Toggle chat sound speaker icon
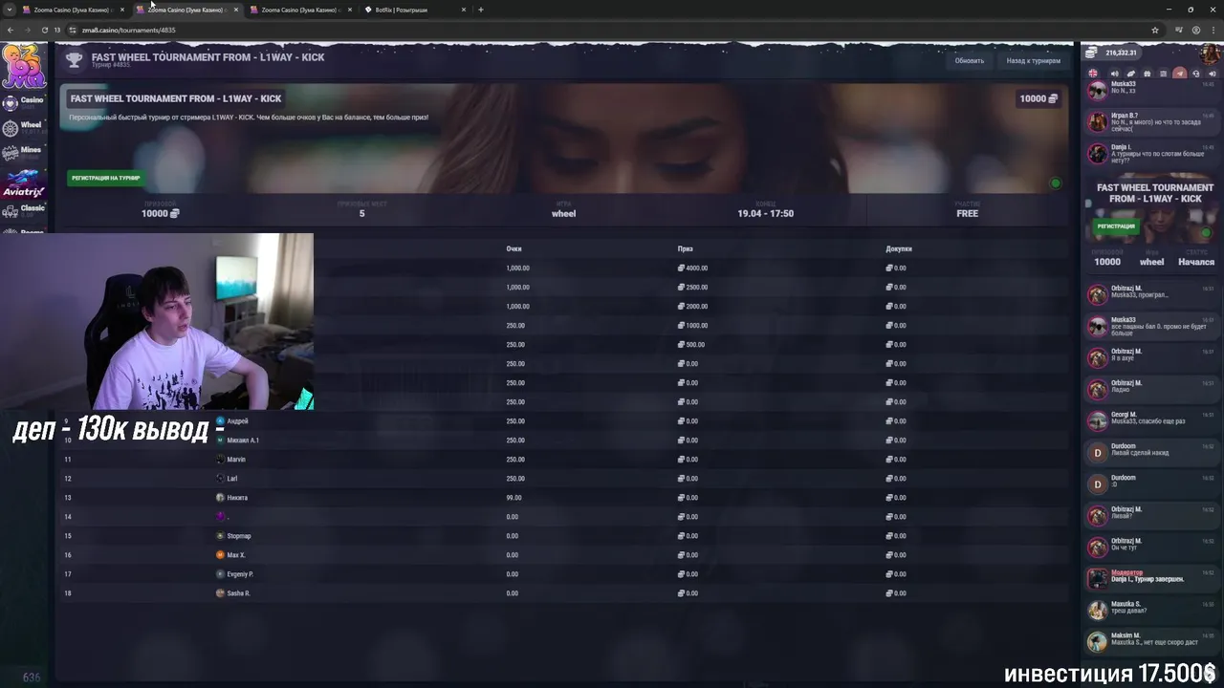Image resolution: width=1224 pixels, height=688 pixels. point(1115,74)
